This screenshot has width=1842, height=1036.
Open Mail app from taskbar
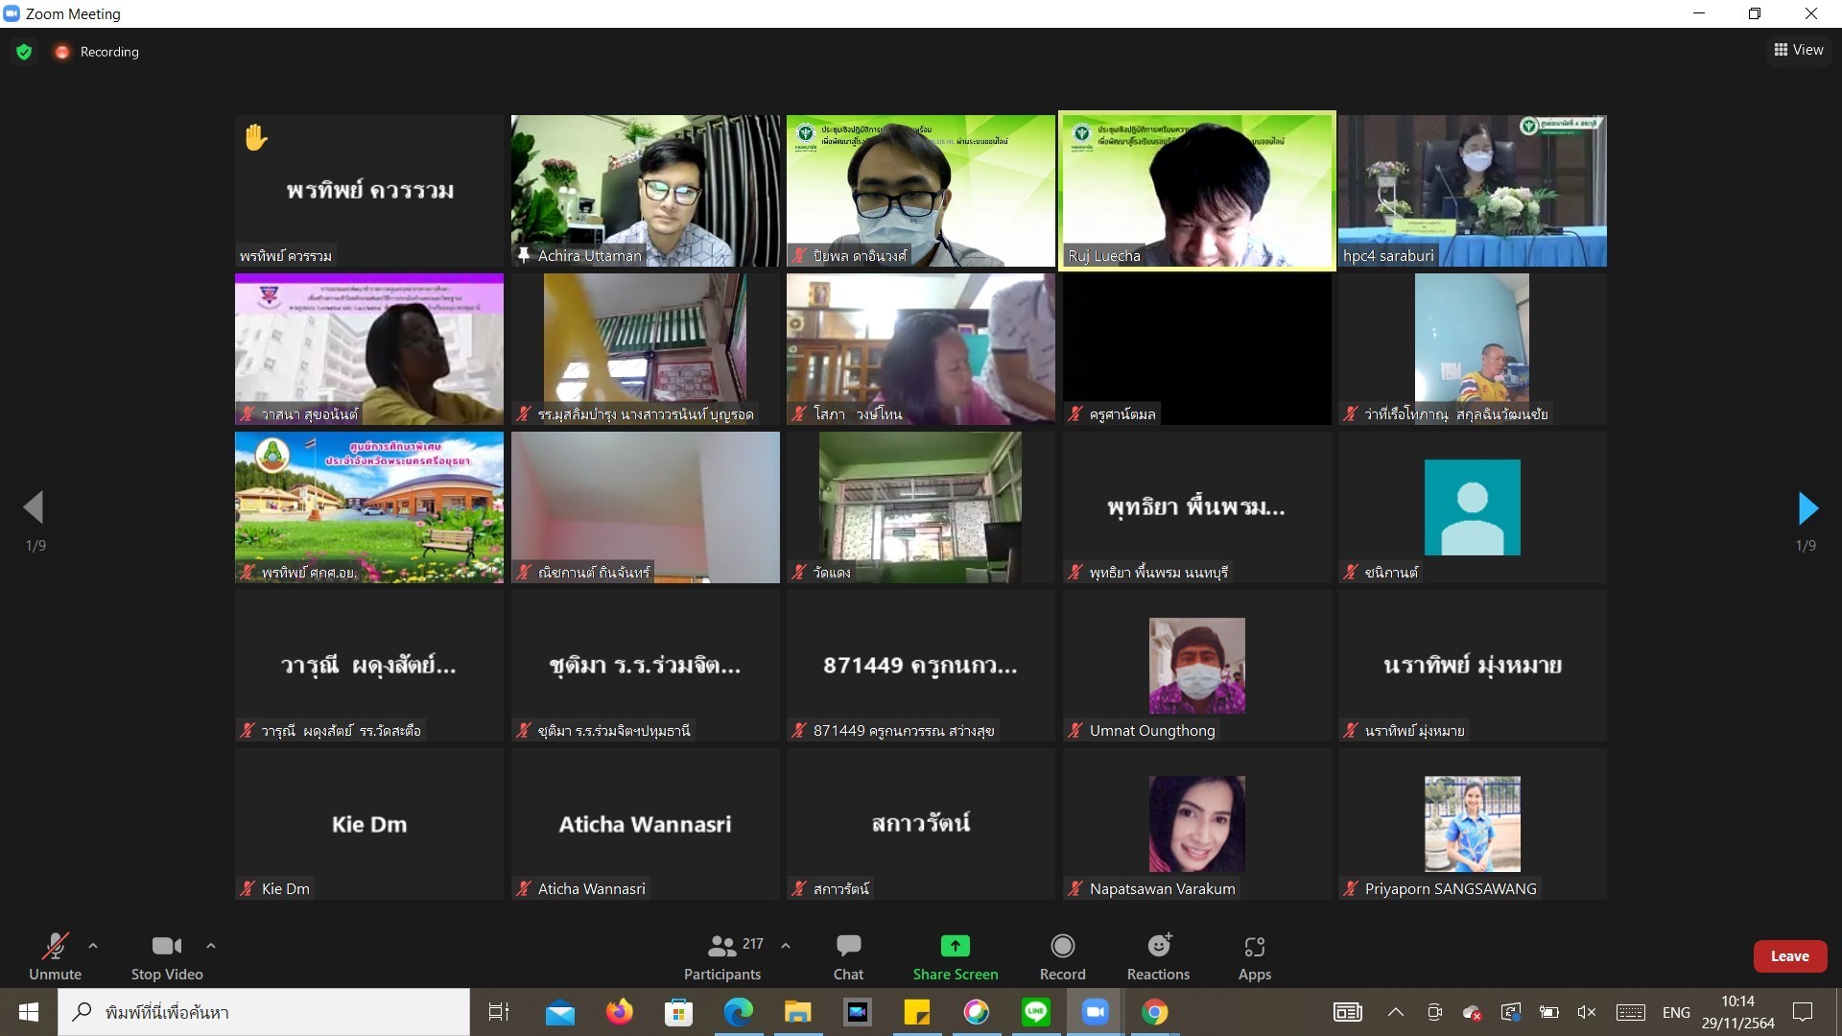point(560,1012)
